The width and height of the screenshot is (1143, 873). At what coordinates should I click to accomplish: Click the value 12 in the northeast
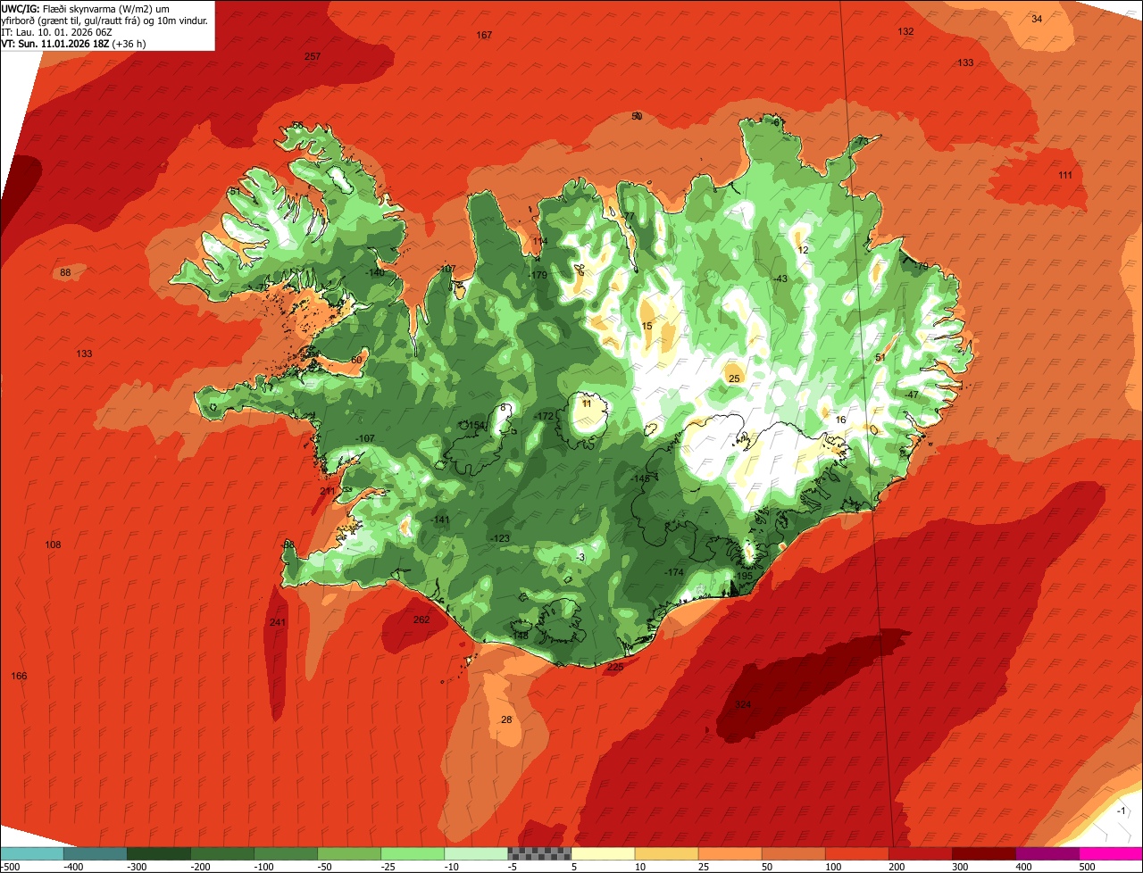803,251
